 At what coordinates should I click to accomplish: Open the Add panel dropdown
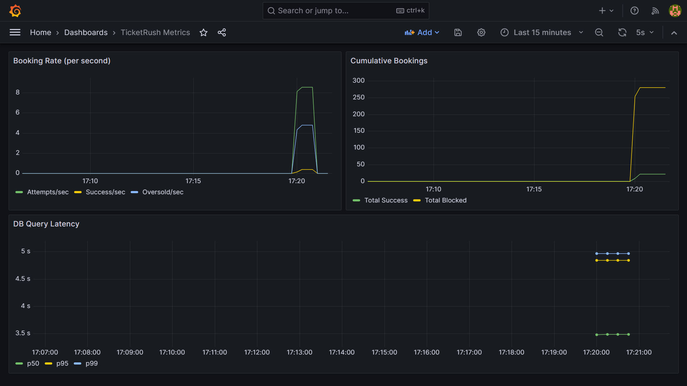coord(422,33)
